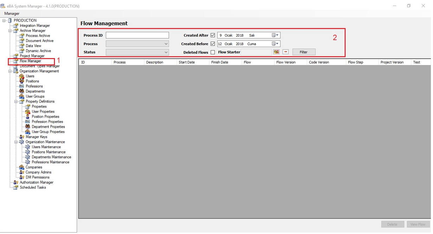Click the View Flow button
The width and height of the screenshot is (433, 234).
click(x=418, y=224)
